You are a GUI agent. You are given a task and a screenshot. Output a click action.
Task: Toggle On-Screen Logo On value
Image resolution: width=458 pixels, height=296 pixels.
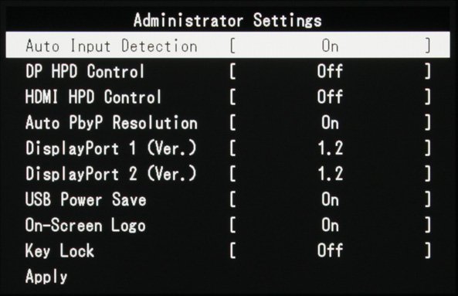330,226
